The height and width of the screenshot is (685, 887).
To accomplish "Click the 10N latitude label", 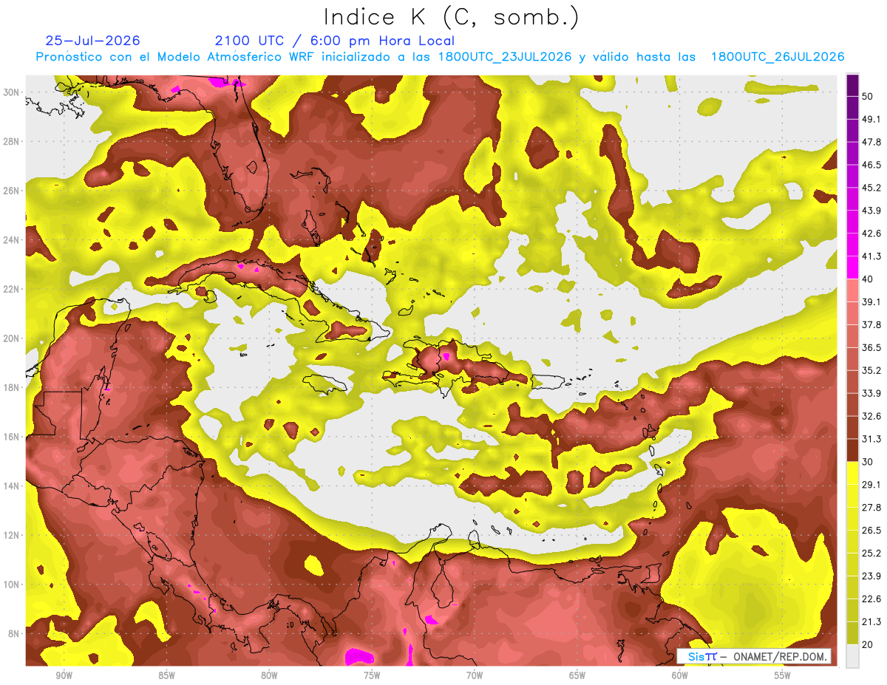I will tap(13, 584).
